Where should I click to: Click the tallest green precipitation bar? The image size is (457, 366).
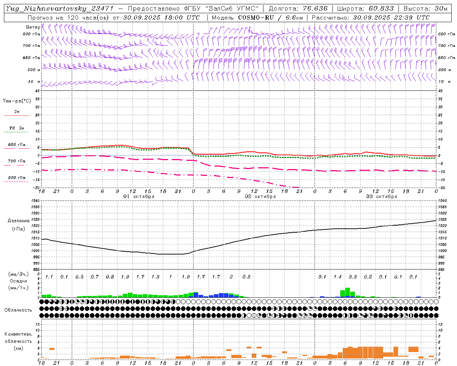pyautogui.click(x=347, y=292)
